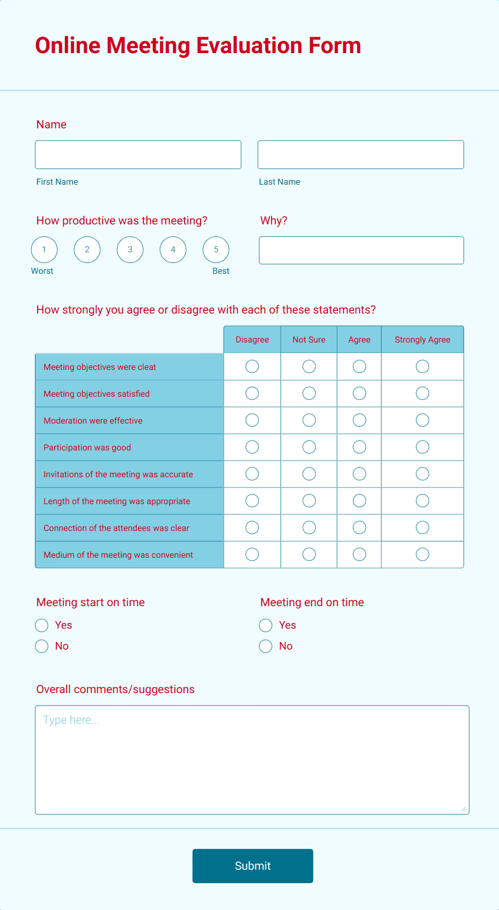499x910 pixels.
Task: Select Yes for 'Meeting start on time'
Action: click(x=41, y=625)
